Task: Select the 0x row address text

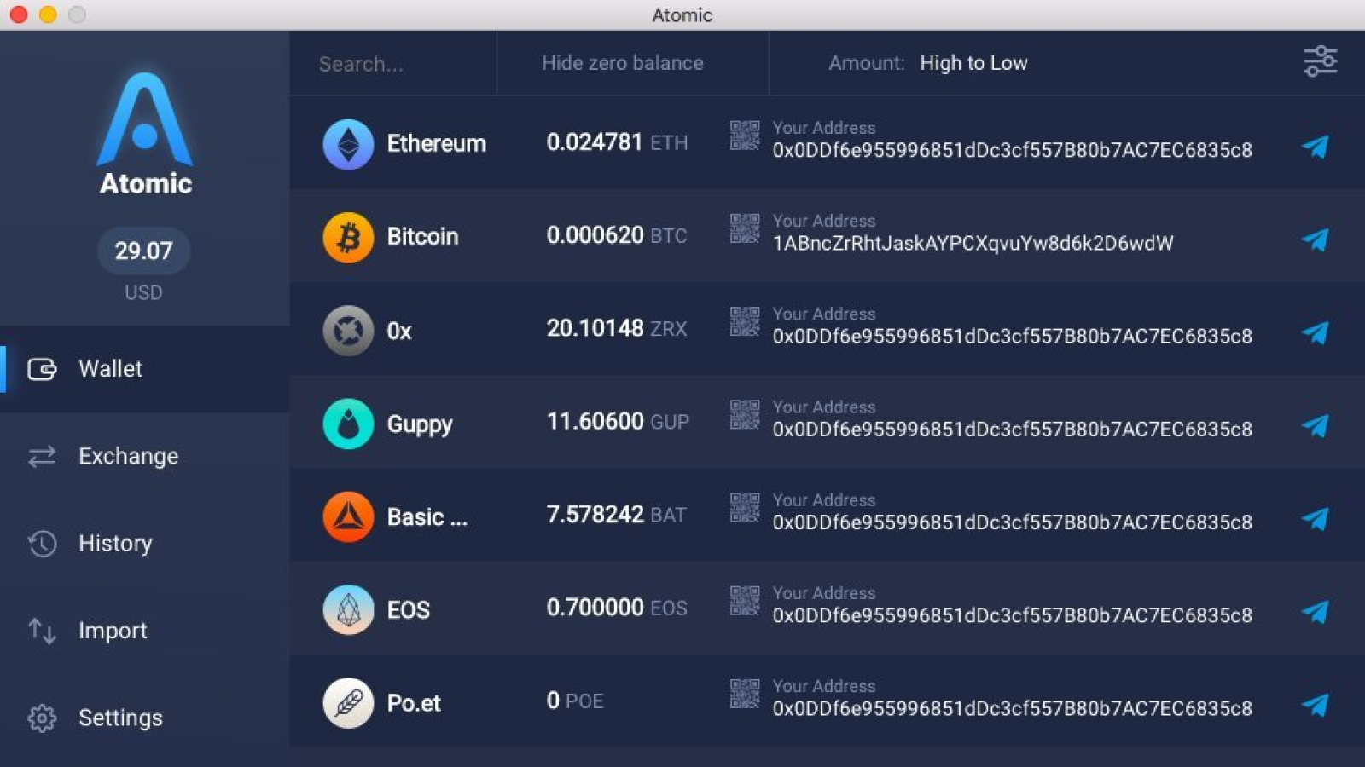Action: [1013, 337]
